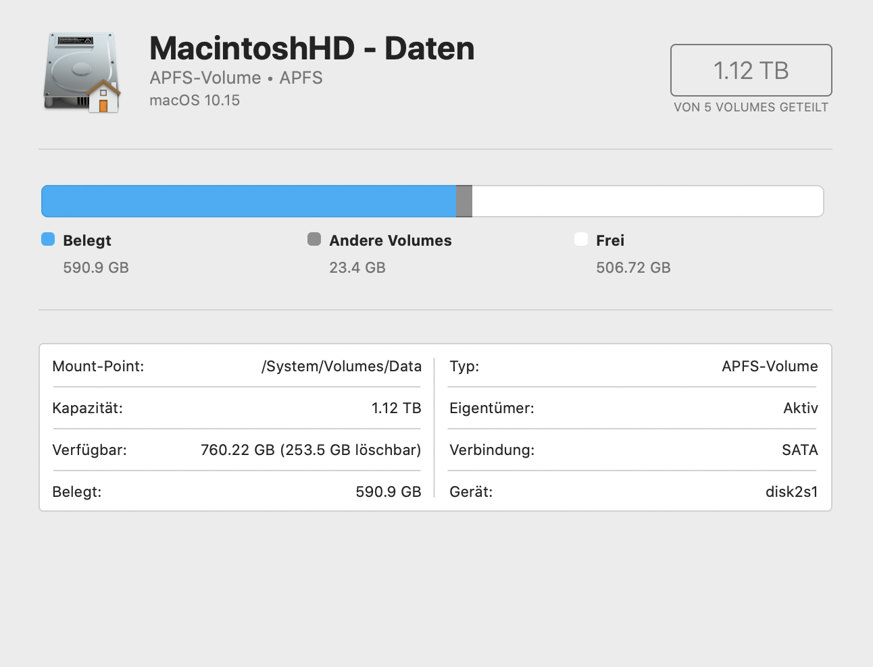The width and height of the screenshot is (873, 667).
Task: Click '760.22 GB (253.5 GB löschbar)' value
Action: pyautogui.click(x=311, y=450)
